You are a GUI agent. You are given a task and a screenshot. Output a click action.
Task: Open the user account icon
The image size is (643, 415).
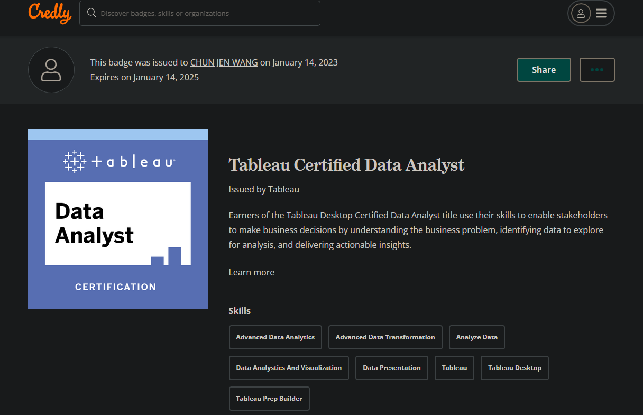(581, 13)
